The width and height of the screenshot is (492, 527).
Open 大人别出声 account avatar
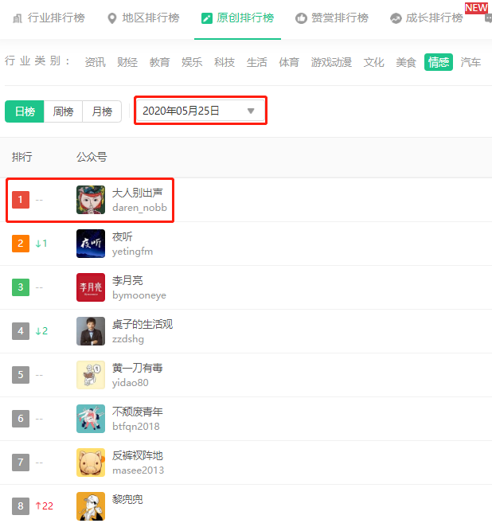(91, 200)
